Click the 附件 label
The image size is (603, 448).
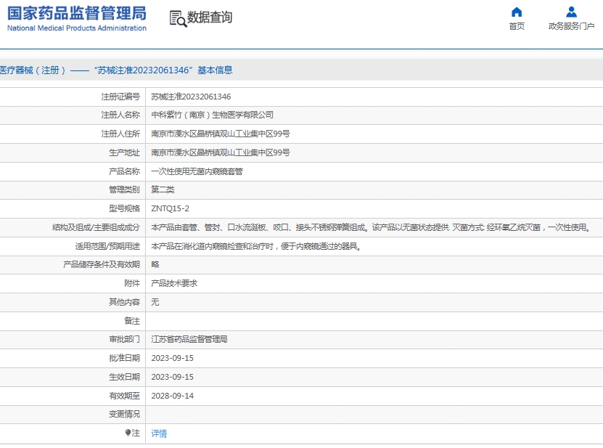coord(132,283)
